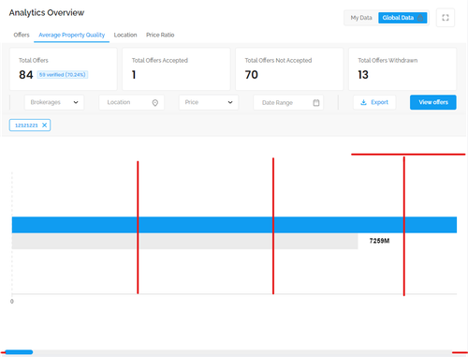This screenshot has height=357, width=468.
Task: Click the Analytics Overview heading
Action: [47, 12]
